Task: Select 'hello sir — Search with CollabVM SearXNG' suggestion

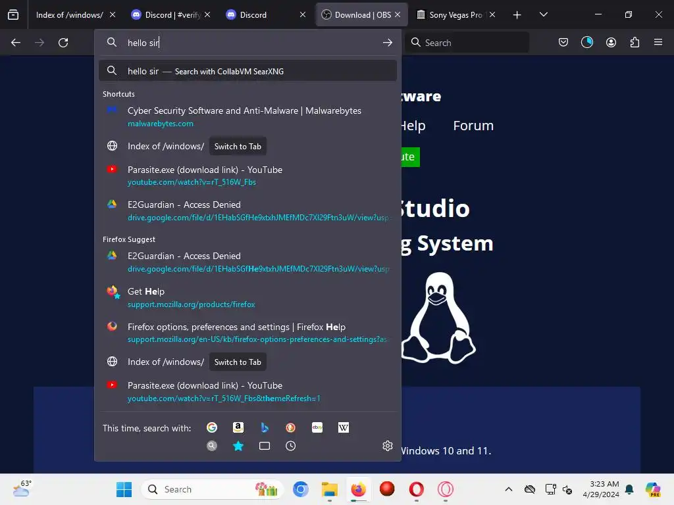Action: point(247,71)
